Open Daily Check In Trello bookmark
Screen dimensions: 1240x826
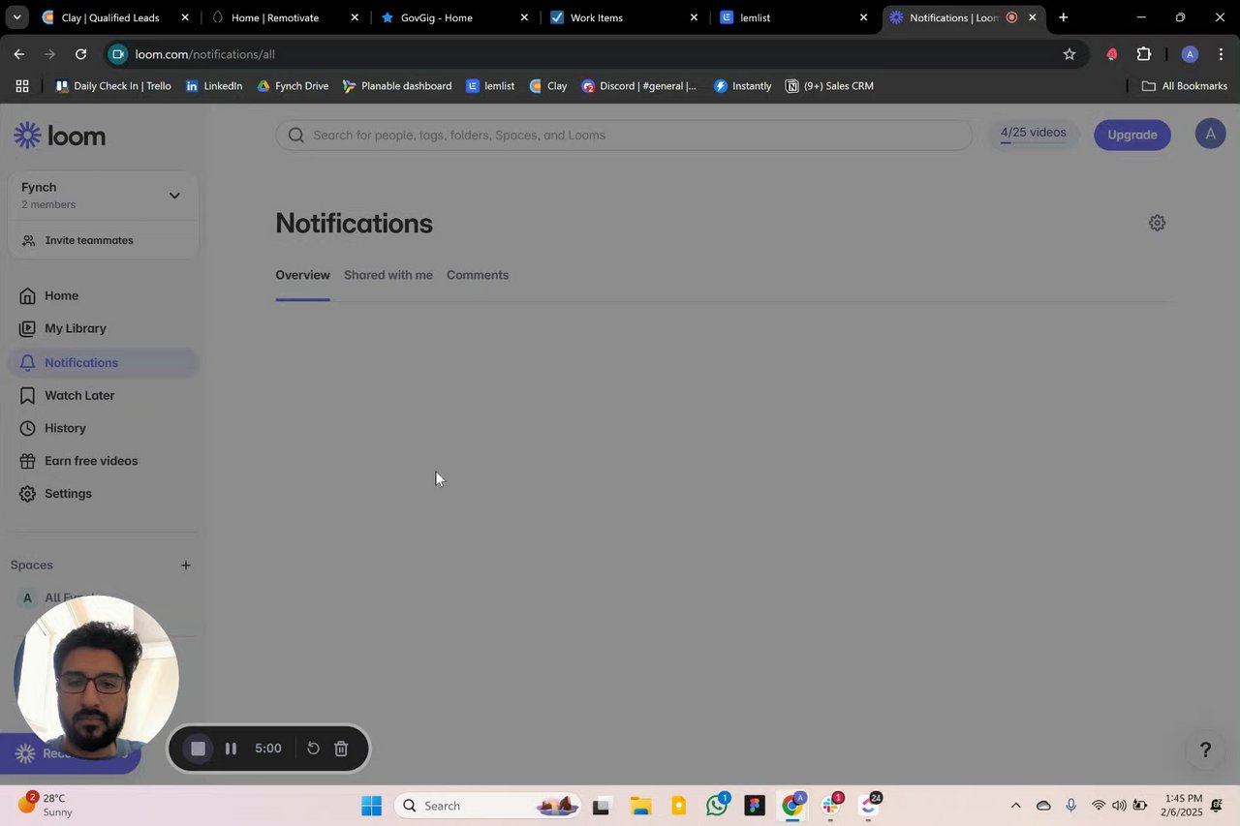click(x=113, y=86)
